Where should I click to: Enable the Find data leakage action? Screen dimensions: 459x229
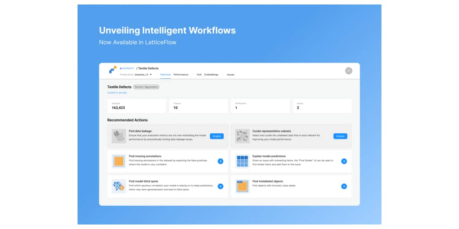click(217, 136)
